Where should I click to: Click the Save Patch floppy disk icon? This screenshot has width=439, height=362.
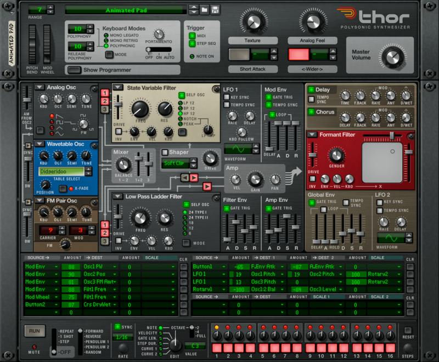tap(215, 9)
